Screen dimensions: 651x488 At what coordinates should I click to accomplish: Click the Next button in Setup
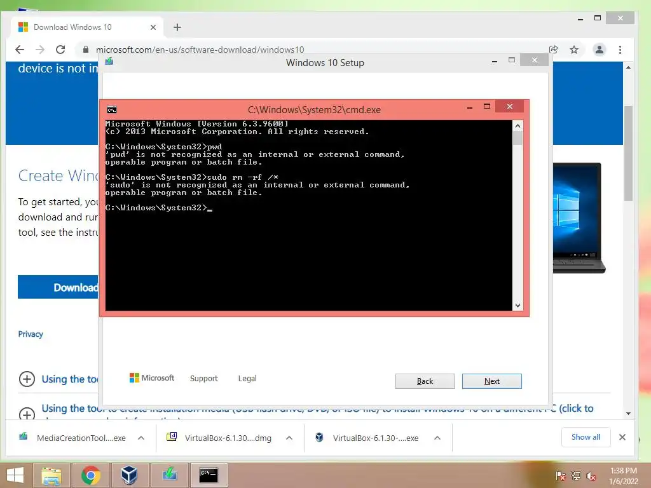click(491, 381)
